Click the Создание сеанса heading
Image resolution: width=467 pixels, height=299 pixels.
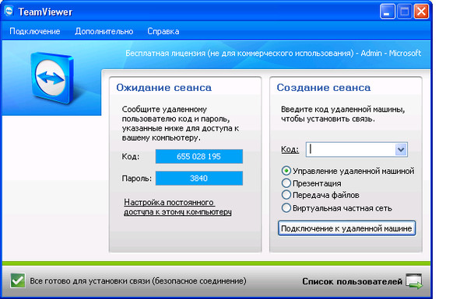324,88
